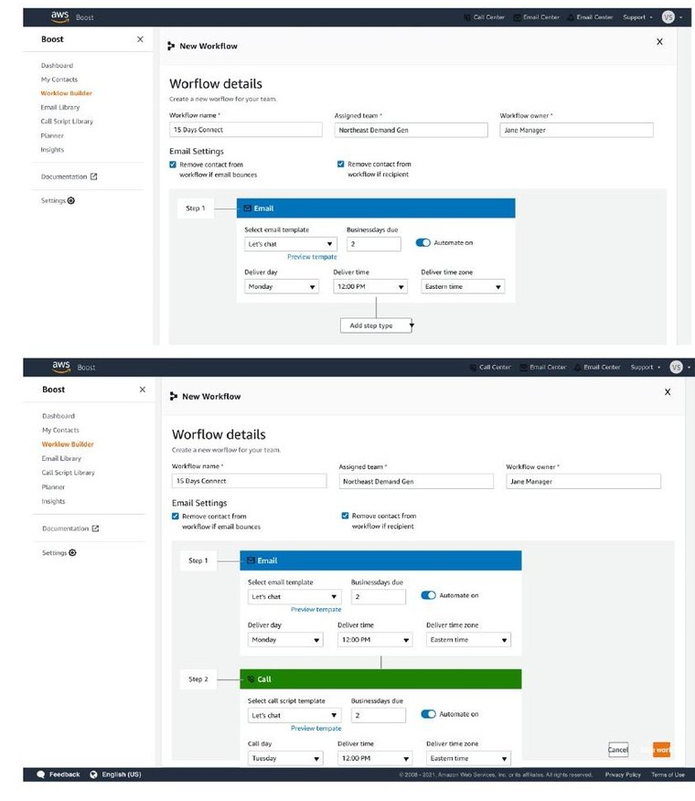Image resolution: width=695 pixels, height=801 pixels.
Task: Open the email template dropdown in upper window
Action: coord(291,243)
